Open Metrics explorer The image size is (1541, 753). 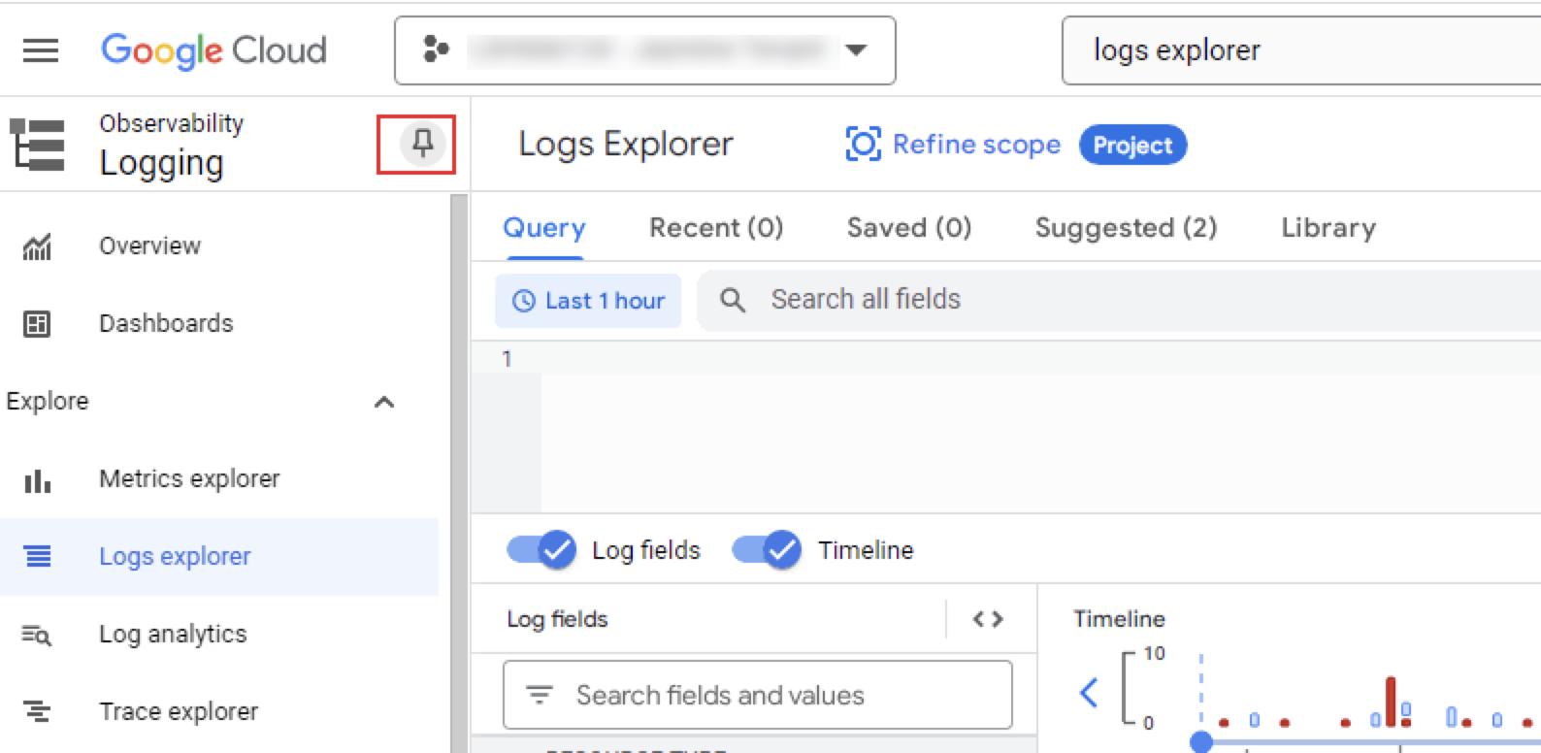[219, 478]
